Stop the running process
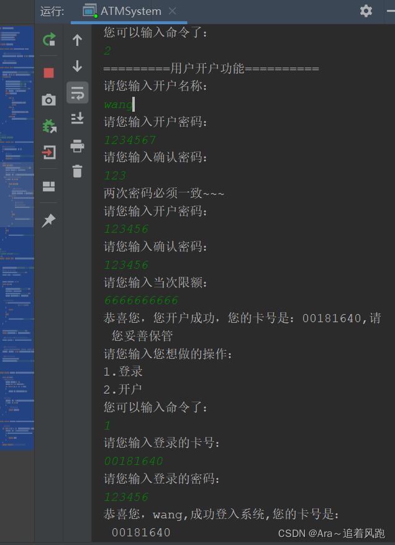Image resolution: width=395 pixels, height=545 pixels. [x=48, y=73]
